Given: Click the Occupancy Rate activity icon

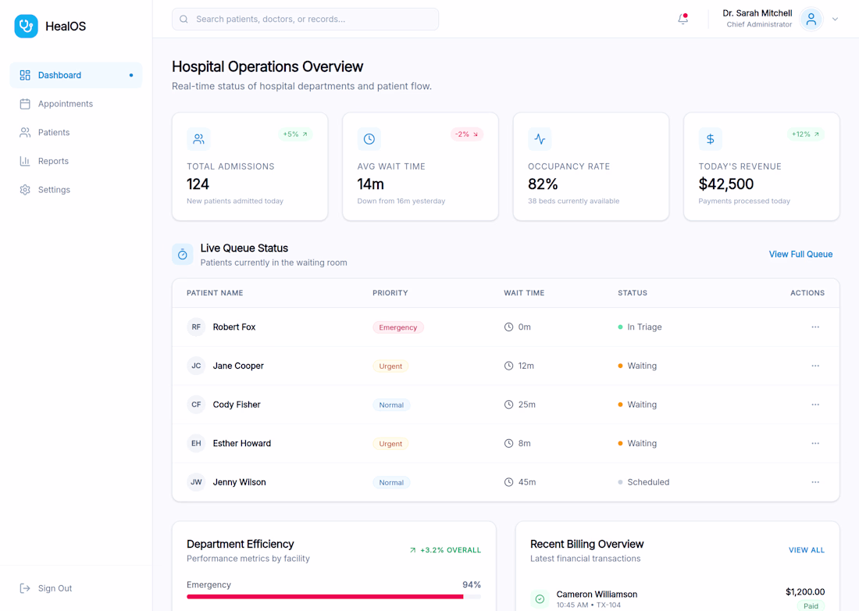Looking at the screenshot, I should (540, 139).
